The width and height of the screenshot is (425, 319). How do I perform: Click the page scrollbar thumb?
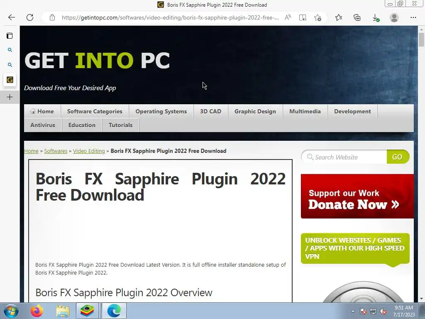click(421, 39)
